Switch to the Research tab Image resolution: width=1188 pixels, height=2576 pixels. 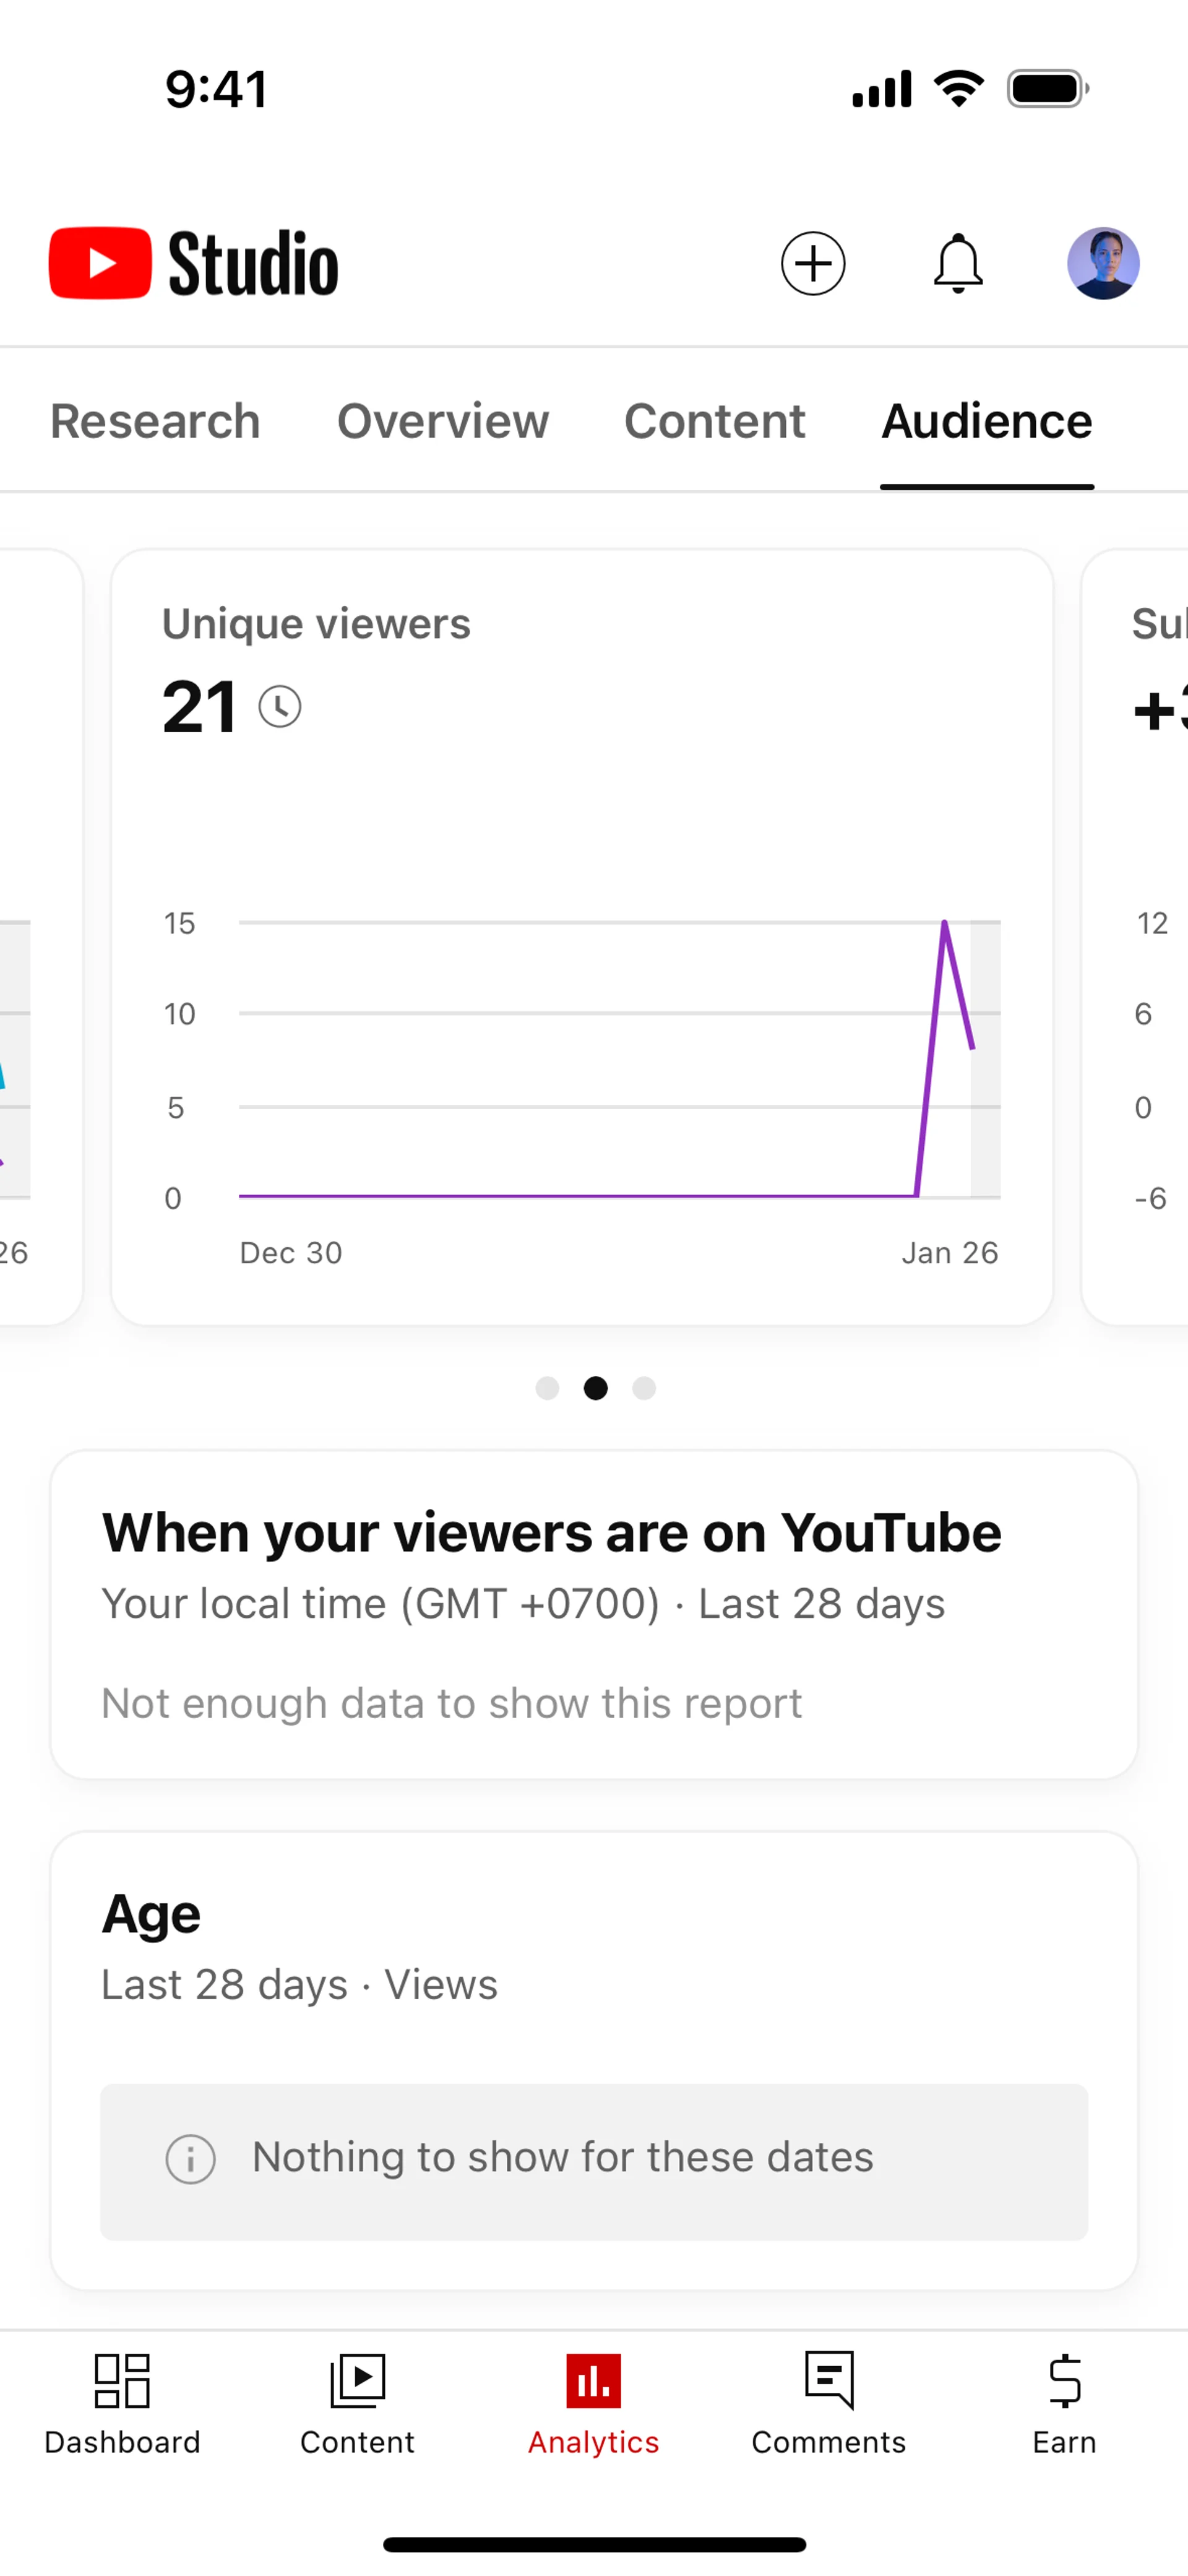(155, 421)
